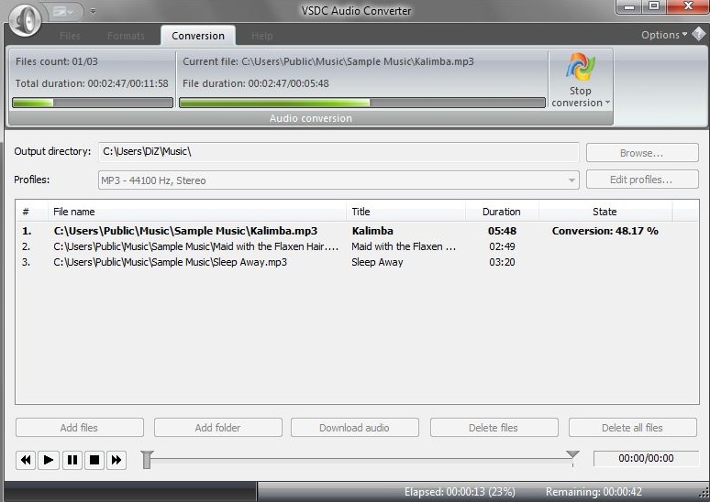Open the Help tab
Screen dimensions: 710x502
[x=262, y=36]
